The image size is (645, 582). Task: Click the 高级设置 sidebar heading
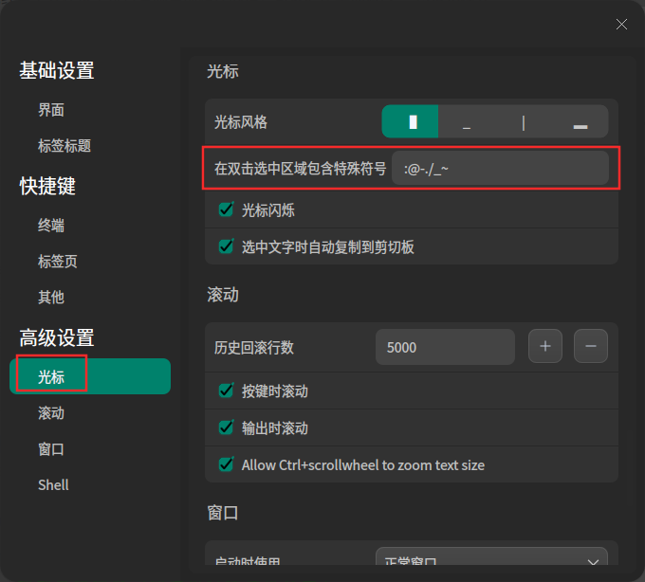[x=57, y=337]
